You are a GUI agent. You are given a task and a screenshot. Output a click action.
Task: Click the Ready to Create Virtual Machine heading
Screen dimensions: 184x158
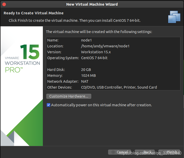[x=34, y=13]
